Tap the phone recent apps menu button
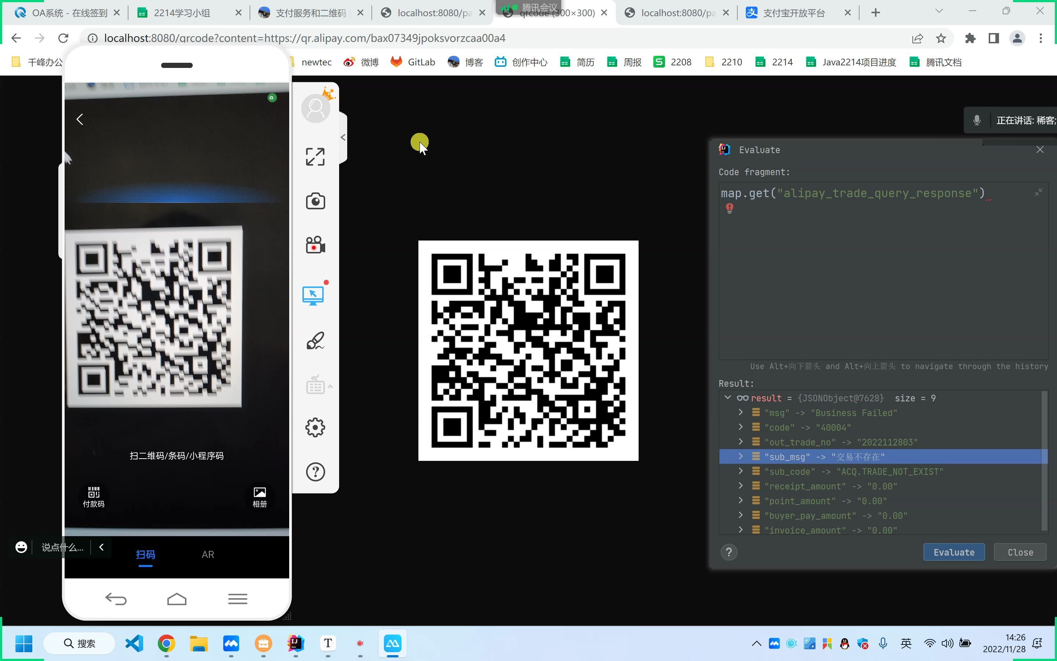Screen dimensions: 1057x661 [x=237, y=599]
